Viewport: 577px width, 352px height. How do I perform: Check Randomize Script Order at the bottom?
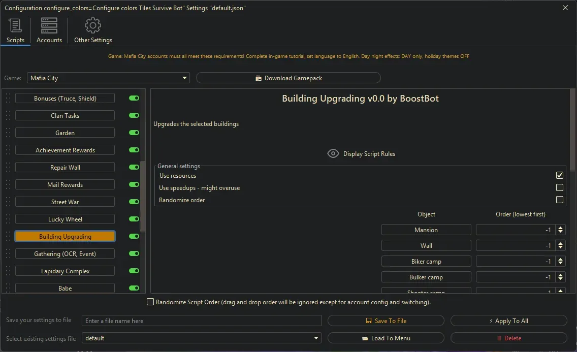(x=150, y=302)
